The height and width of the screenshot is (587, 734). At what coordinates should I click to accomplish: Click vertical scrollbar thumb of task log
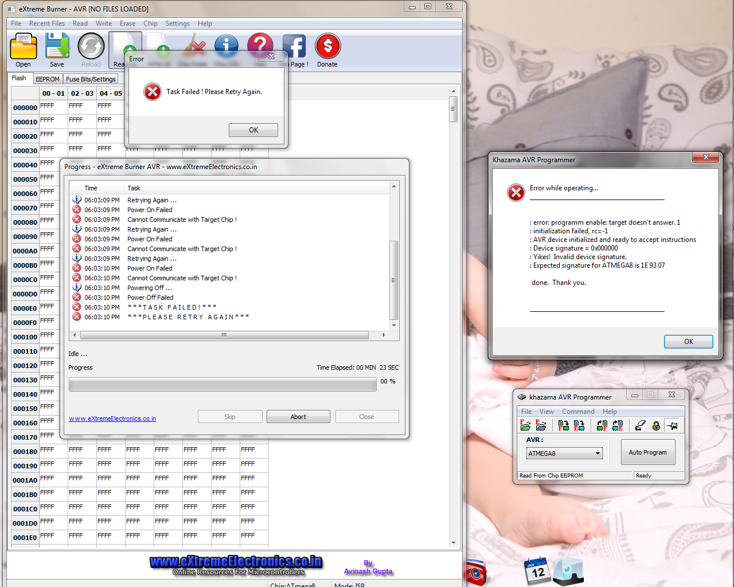click(393, 280)
